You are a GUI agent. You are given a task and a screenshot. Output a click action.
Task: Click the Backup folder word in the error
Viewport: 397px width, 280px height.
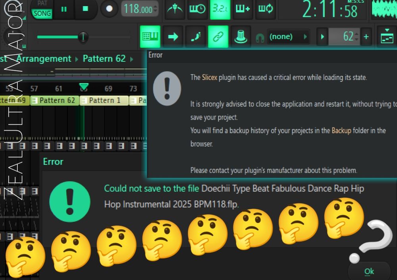point(341,131)
